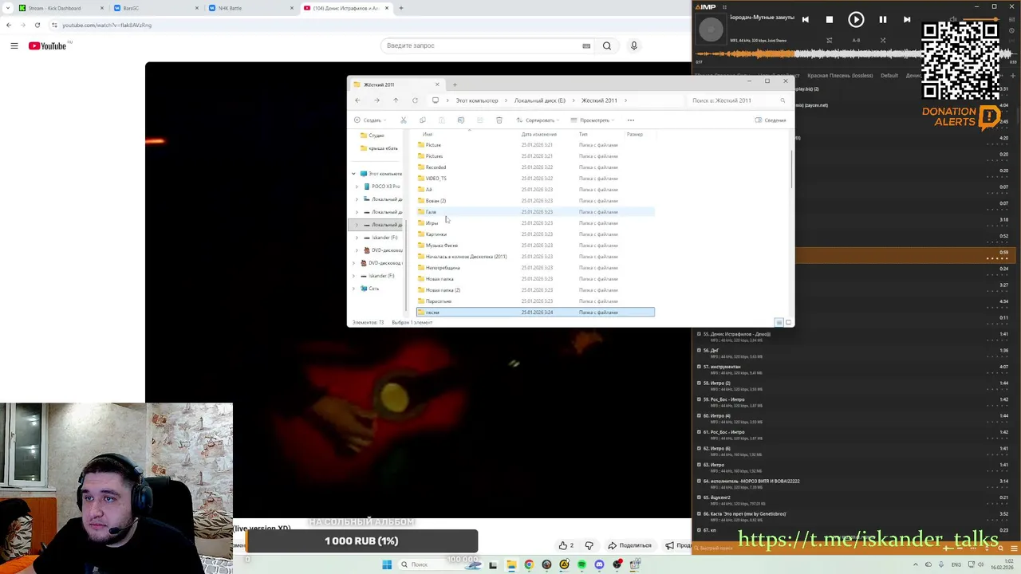Refresh the Explorer folder view
The width and height of the screenshot is (1021, 574).
point(415,100)
